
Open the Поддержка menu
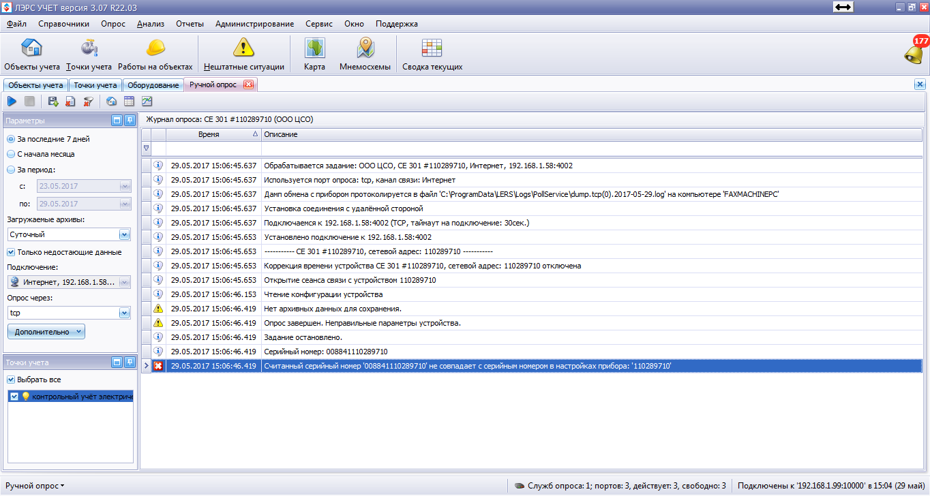point(397,24)
